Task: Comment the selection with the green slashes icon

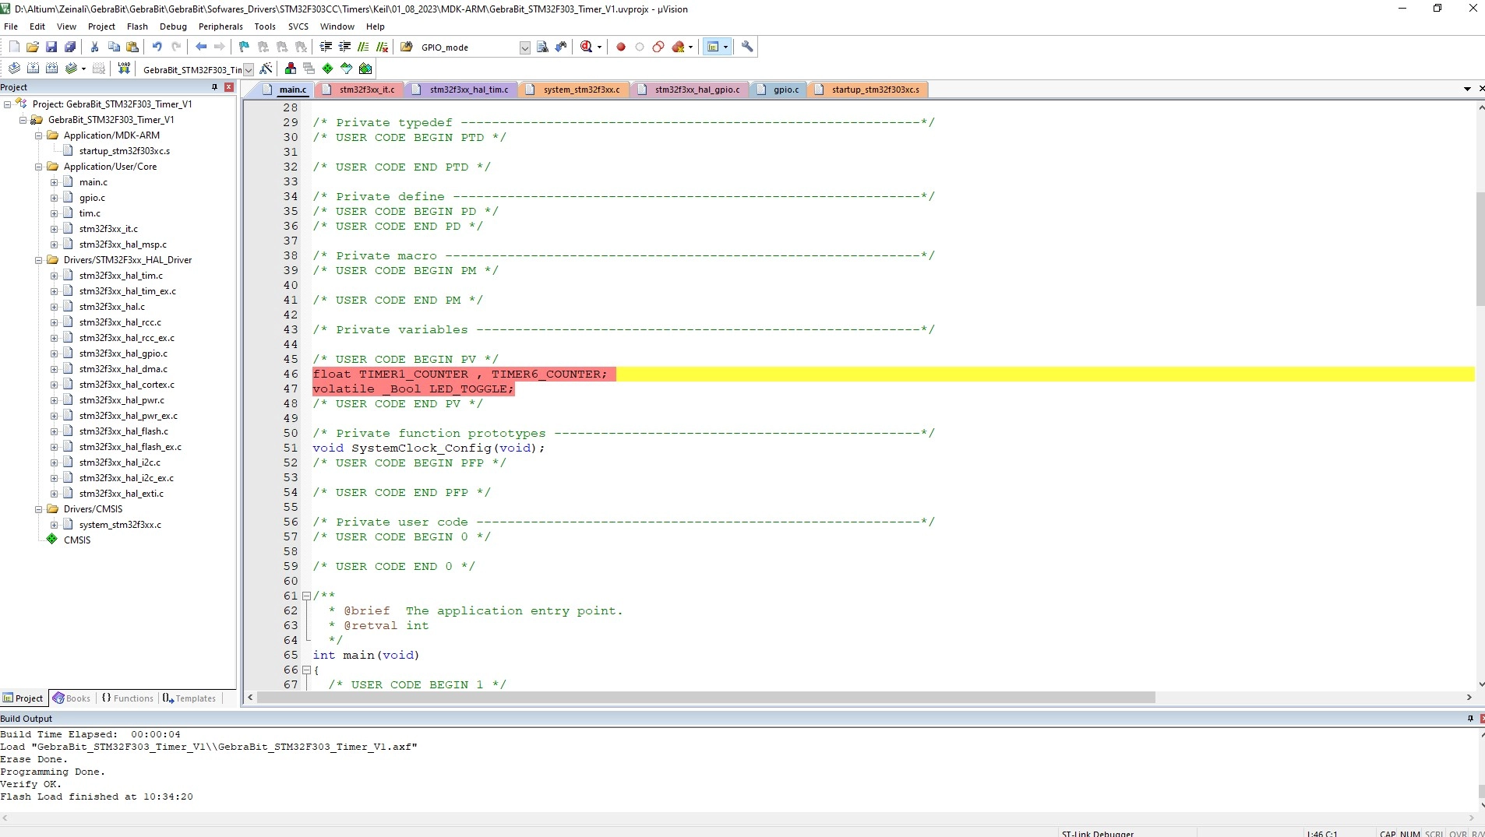Action: coord(363,47)
